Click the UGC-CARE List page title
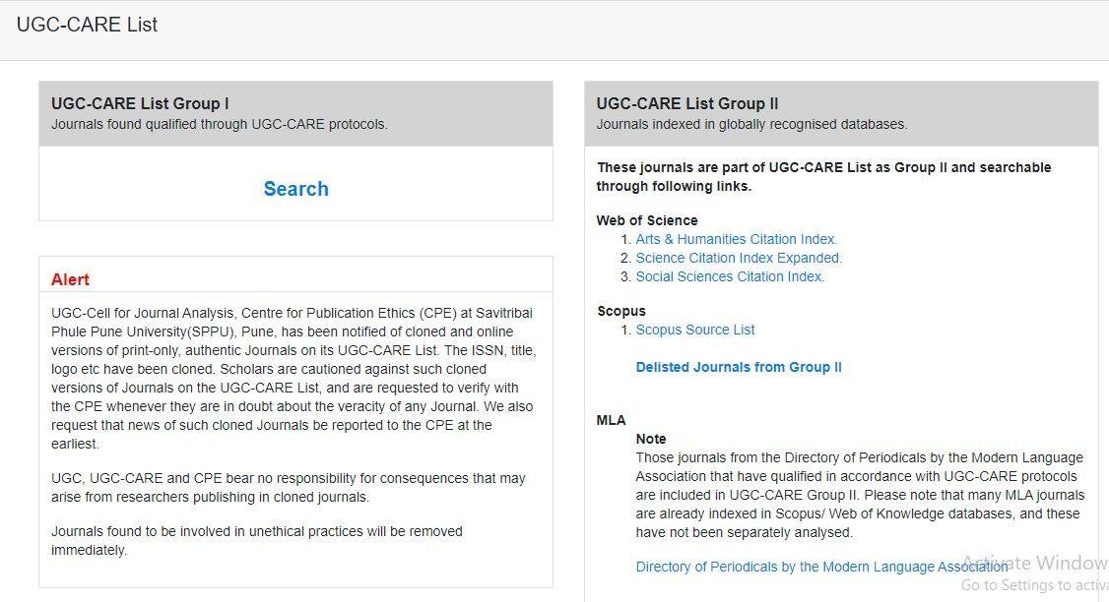The height and width of the screenshot is (602, 1109). [87, 25]
